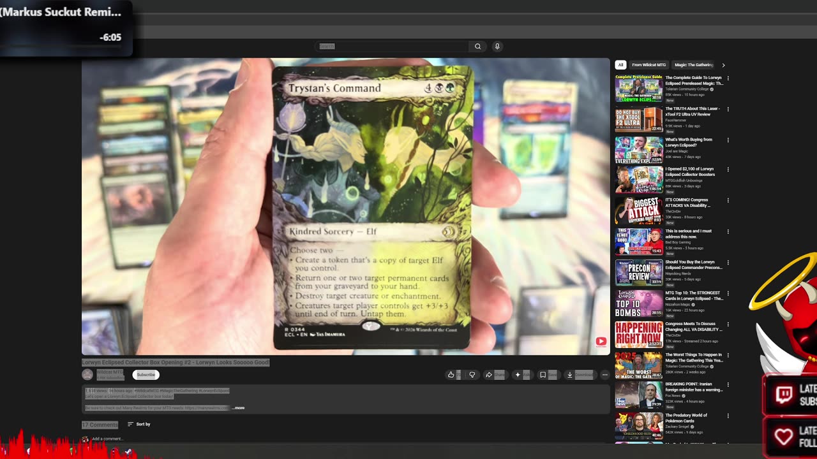This screenshot has height=459, width=817.
Task: Click the -6:05 remaining time
Action: tap(110, 38)
